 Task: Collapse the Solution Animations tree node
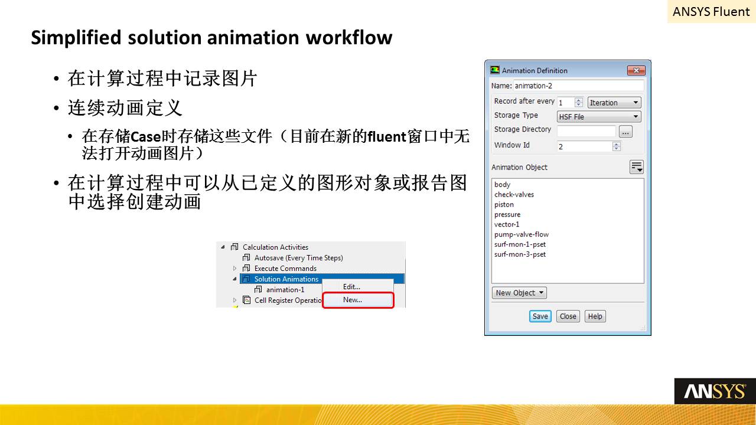tap(234, 279)
